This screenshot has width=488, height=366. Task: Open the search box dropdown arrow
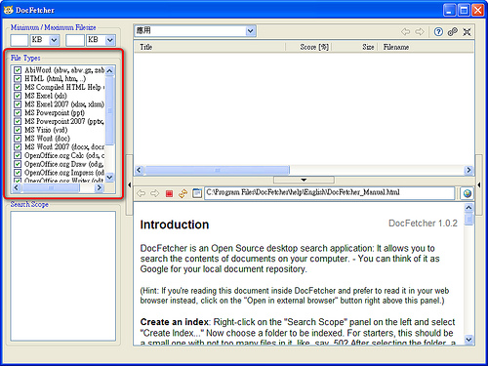250,31
